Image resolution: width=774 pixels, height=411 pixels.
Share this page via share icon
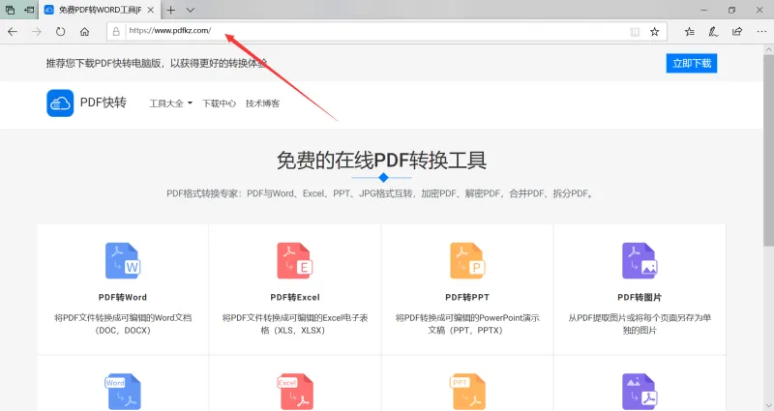tap(737, 32)
